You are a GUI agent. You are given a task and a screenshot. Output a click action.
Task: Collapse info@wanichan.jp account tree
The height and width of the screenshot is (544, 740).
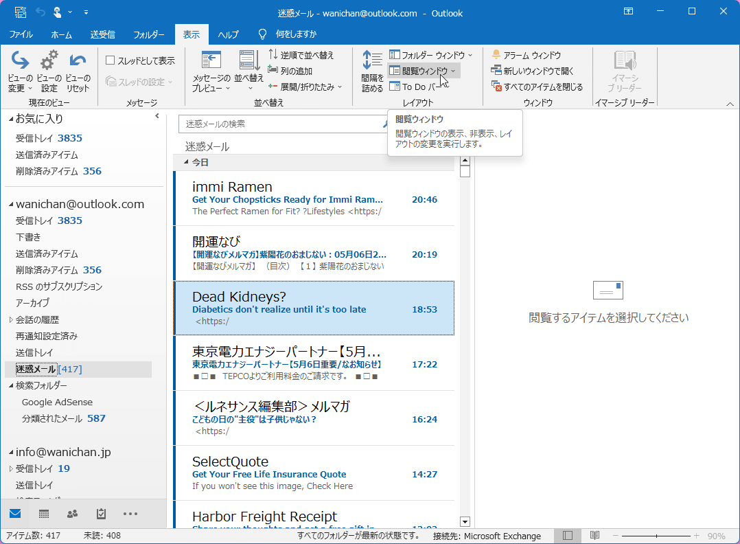[x=11, y=453]
